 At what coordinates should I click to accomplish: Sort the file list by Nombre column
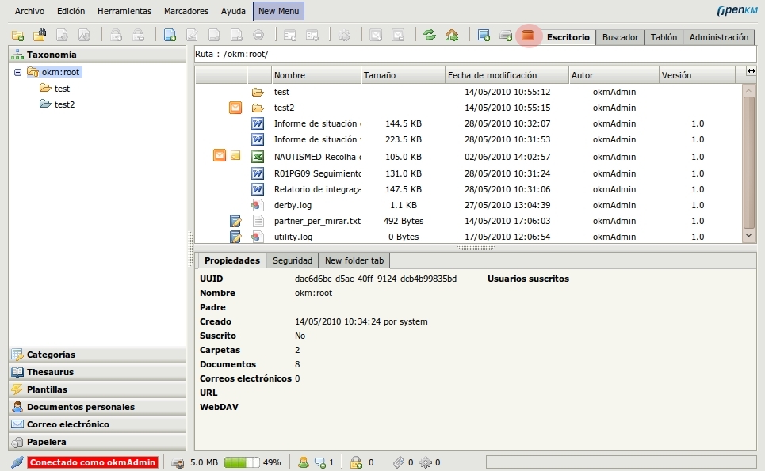pyautogui.click(x=316, y=75)
